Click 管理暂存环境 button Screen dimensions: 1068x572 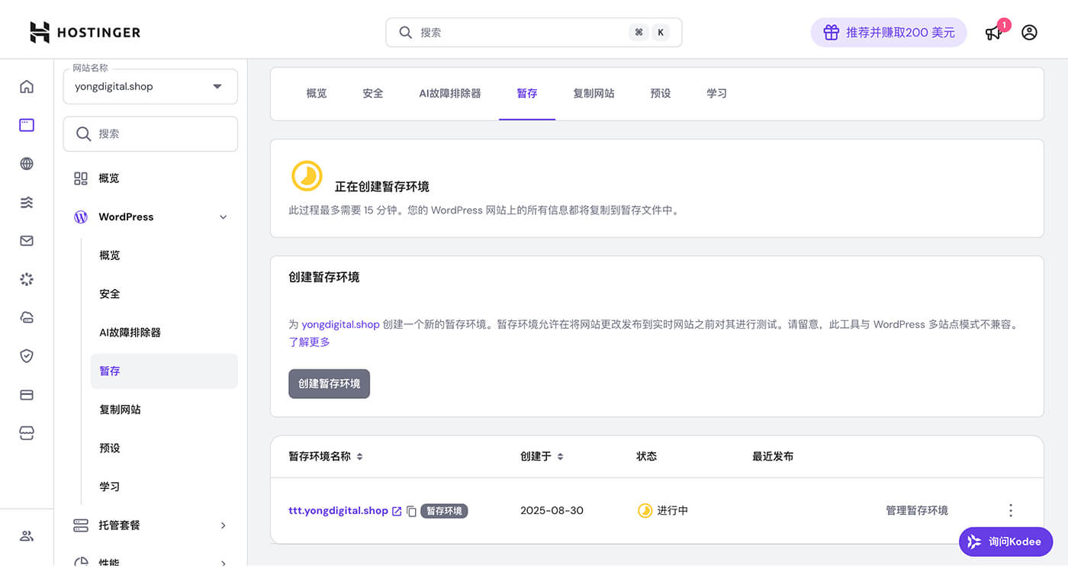coord(917,510)
